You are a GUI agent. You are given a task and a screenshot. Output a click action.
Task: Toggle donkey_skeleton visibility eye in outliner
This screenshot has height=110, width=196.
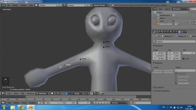[190, 24]
